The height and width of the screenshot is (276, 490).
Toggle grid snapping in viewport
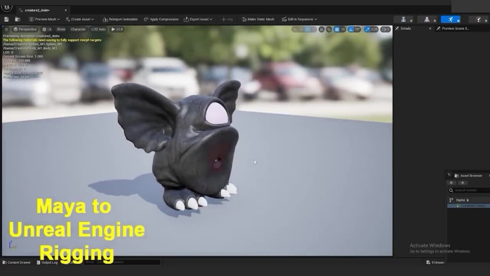[337, 29]
